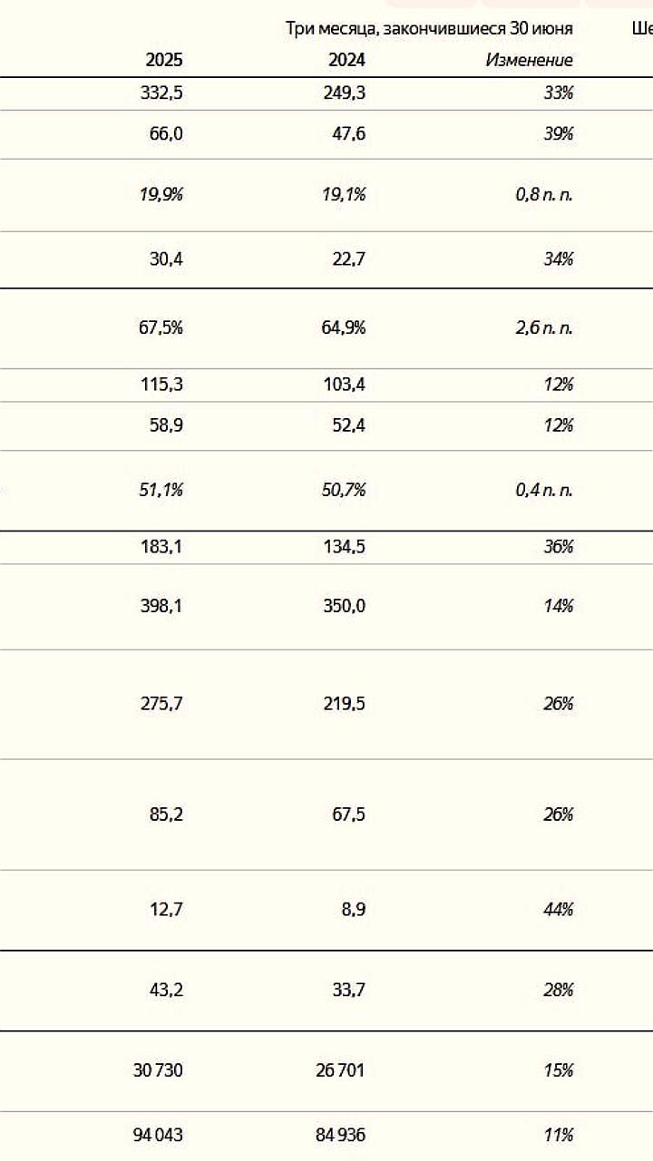Click the Три месяца, закончившиеся 30 июня heading
This screenshot has height=1161, width=653.
pos(430,28)
